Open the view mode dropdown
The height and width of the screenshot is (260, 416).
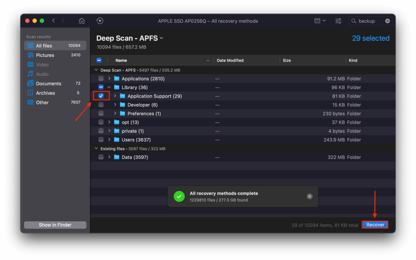click(320, 21)
